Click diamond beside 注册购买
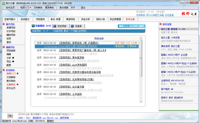 [x=18, y=84]
